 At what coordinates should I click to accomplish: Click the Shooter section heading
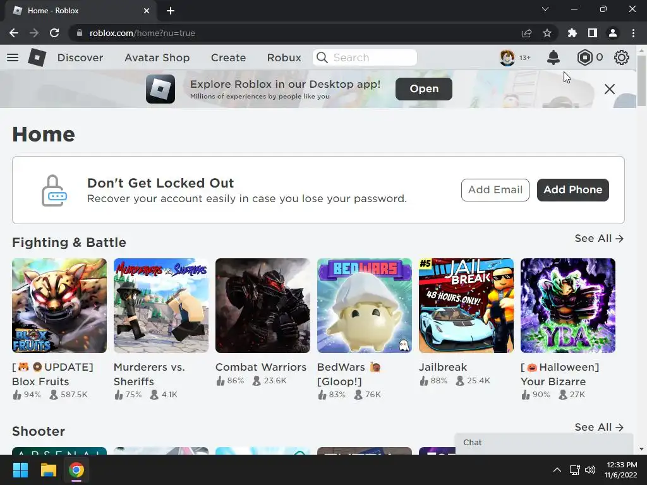(x=39, y=431)
